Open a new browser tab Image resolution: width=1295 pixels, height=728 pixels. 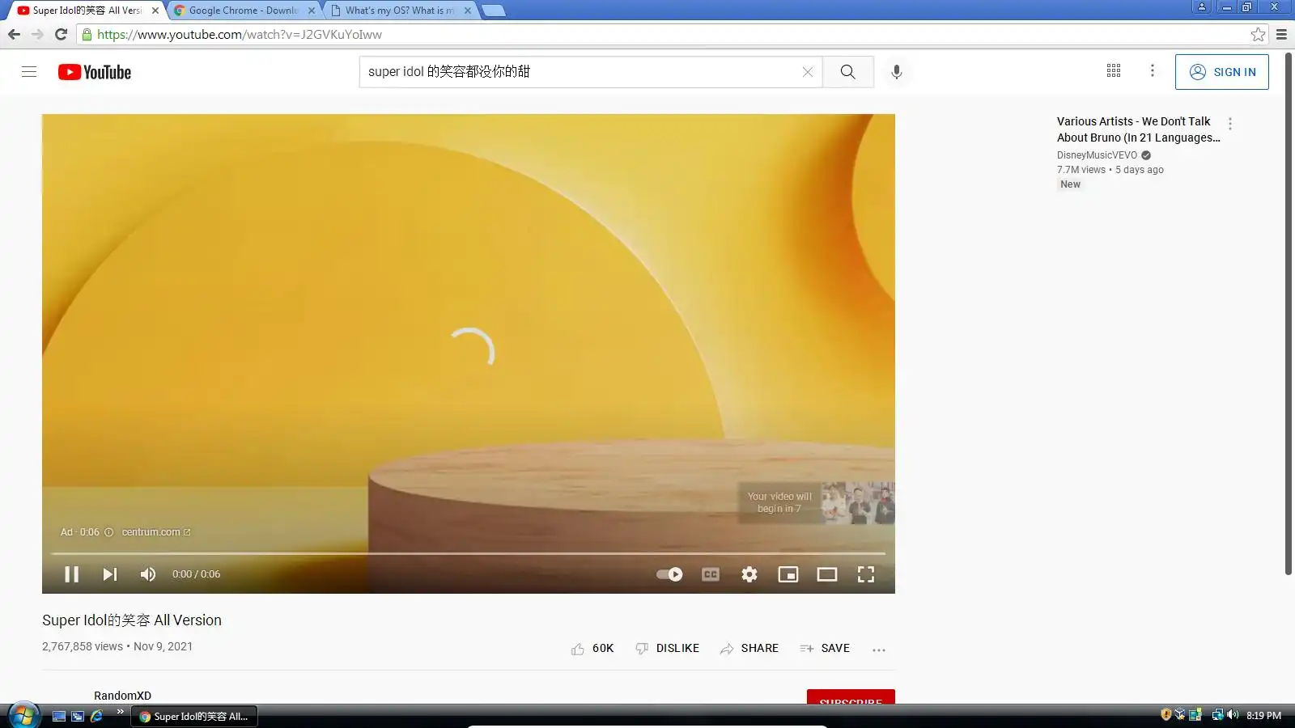click(x=494, y=11)
